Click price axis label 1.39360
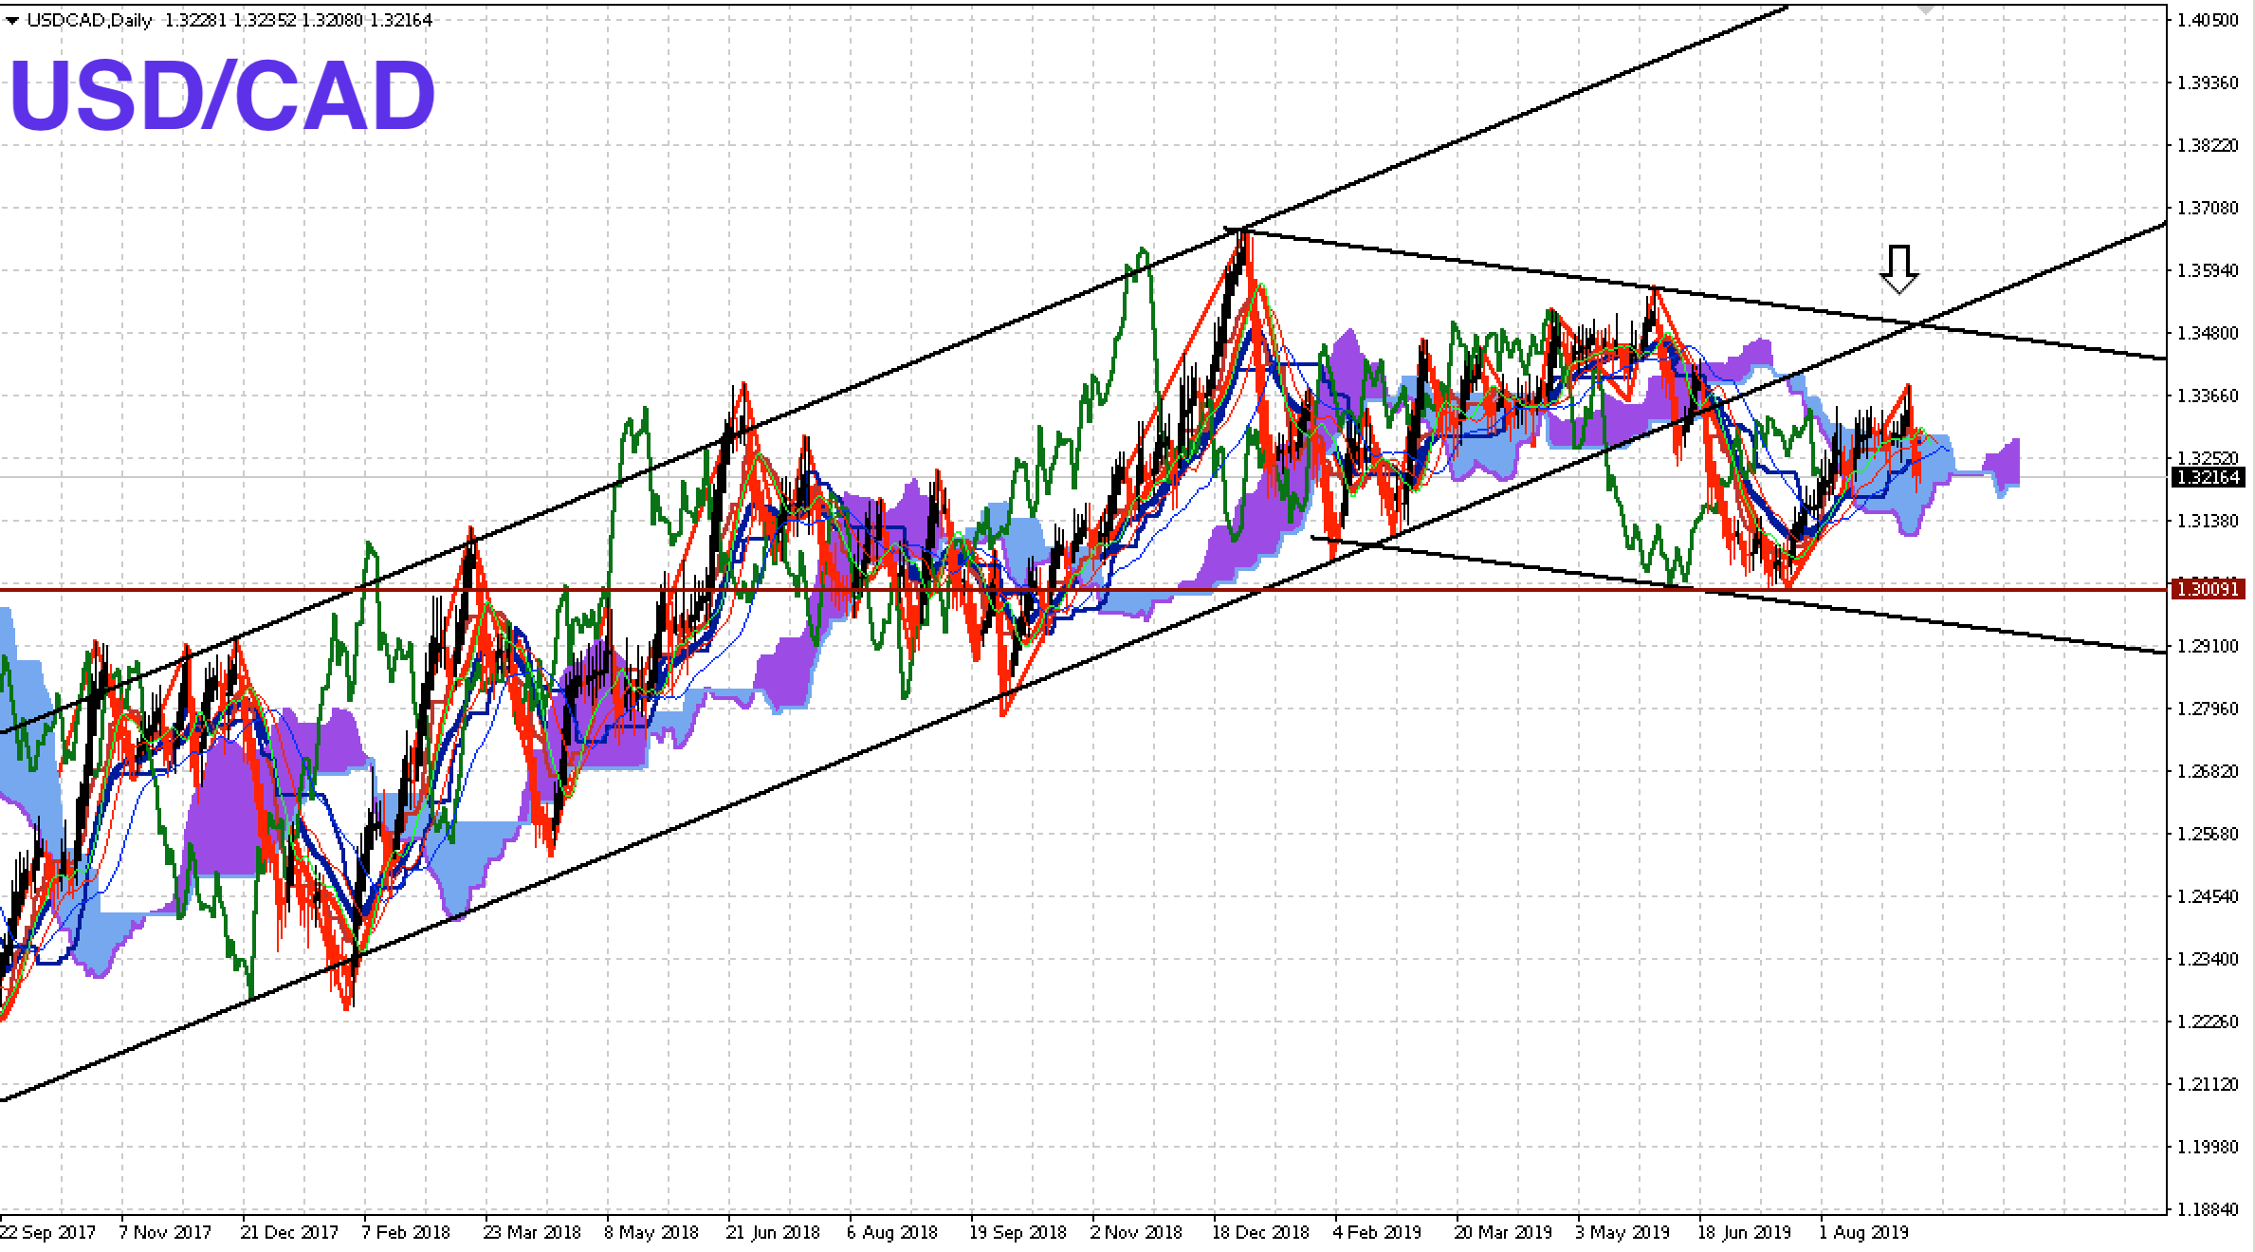2255x1252 pixels. pos(2209,83)
